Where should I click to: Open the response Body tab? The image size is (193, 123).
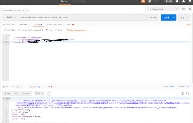pos(5,87)
